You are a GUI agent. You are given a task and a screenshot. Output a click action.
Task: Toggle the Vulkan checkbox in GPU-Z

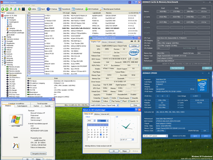[102, 101]
